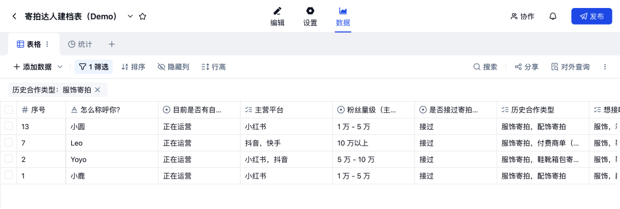The height and width of the screenshot is (209, 620).
Task: Click the 粉丝量级 column header
Action: [374, 110]
